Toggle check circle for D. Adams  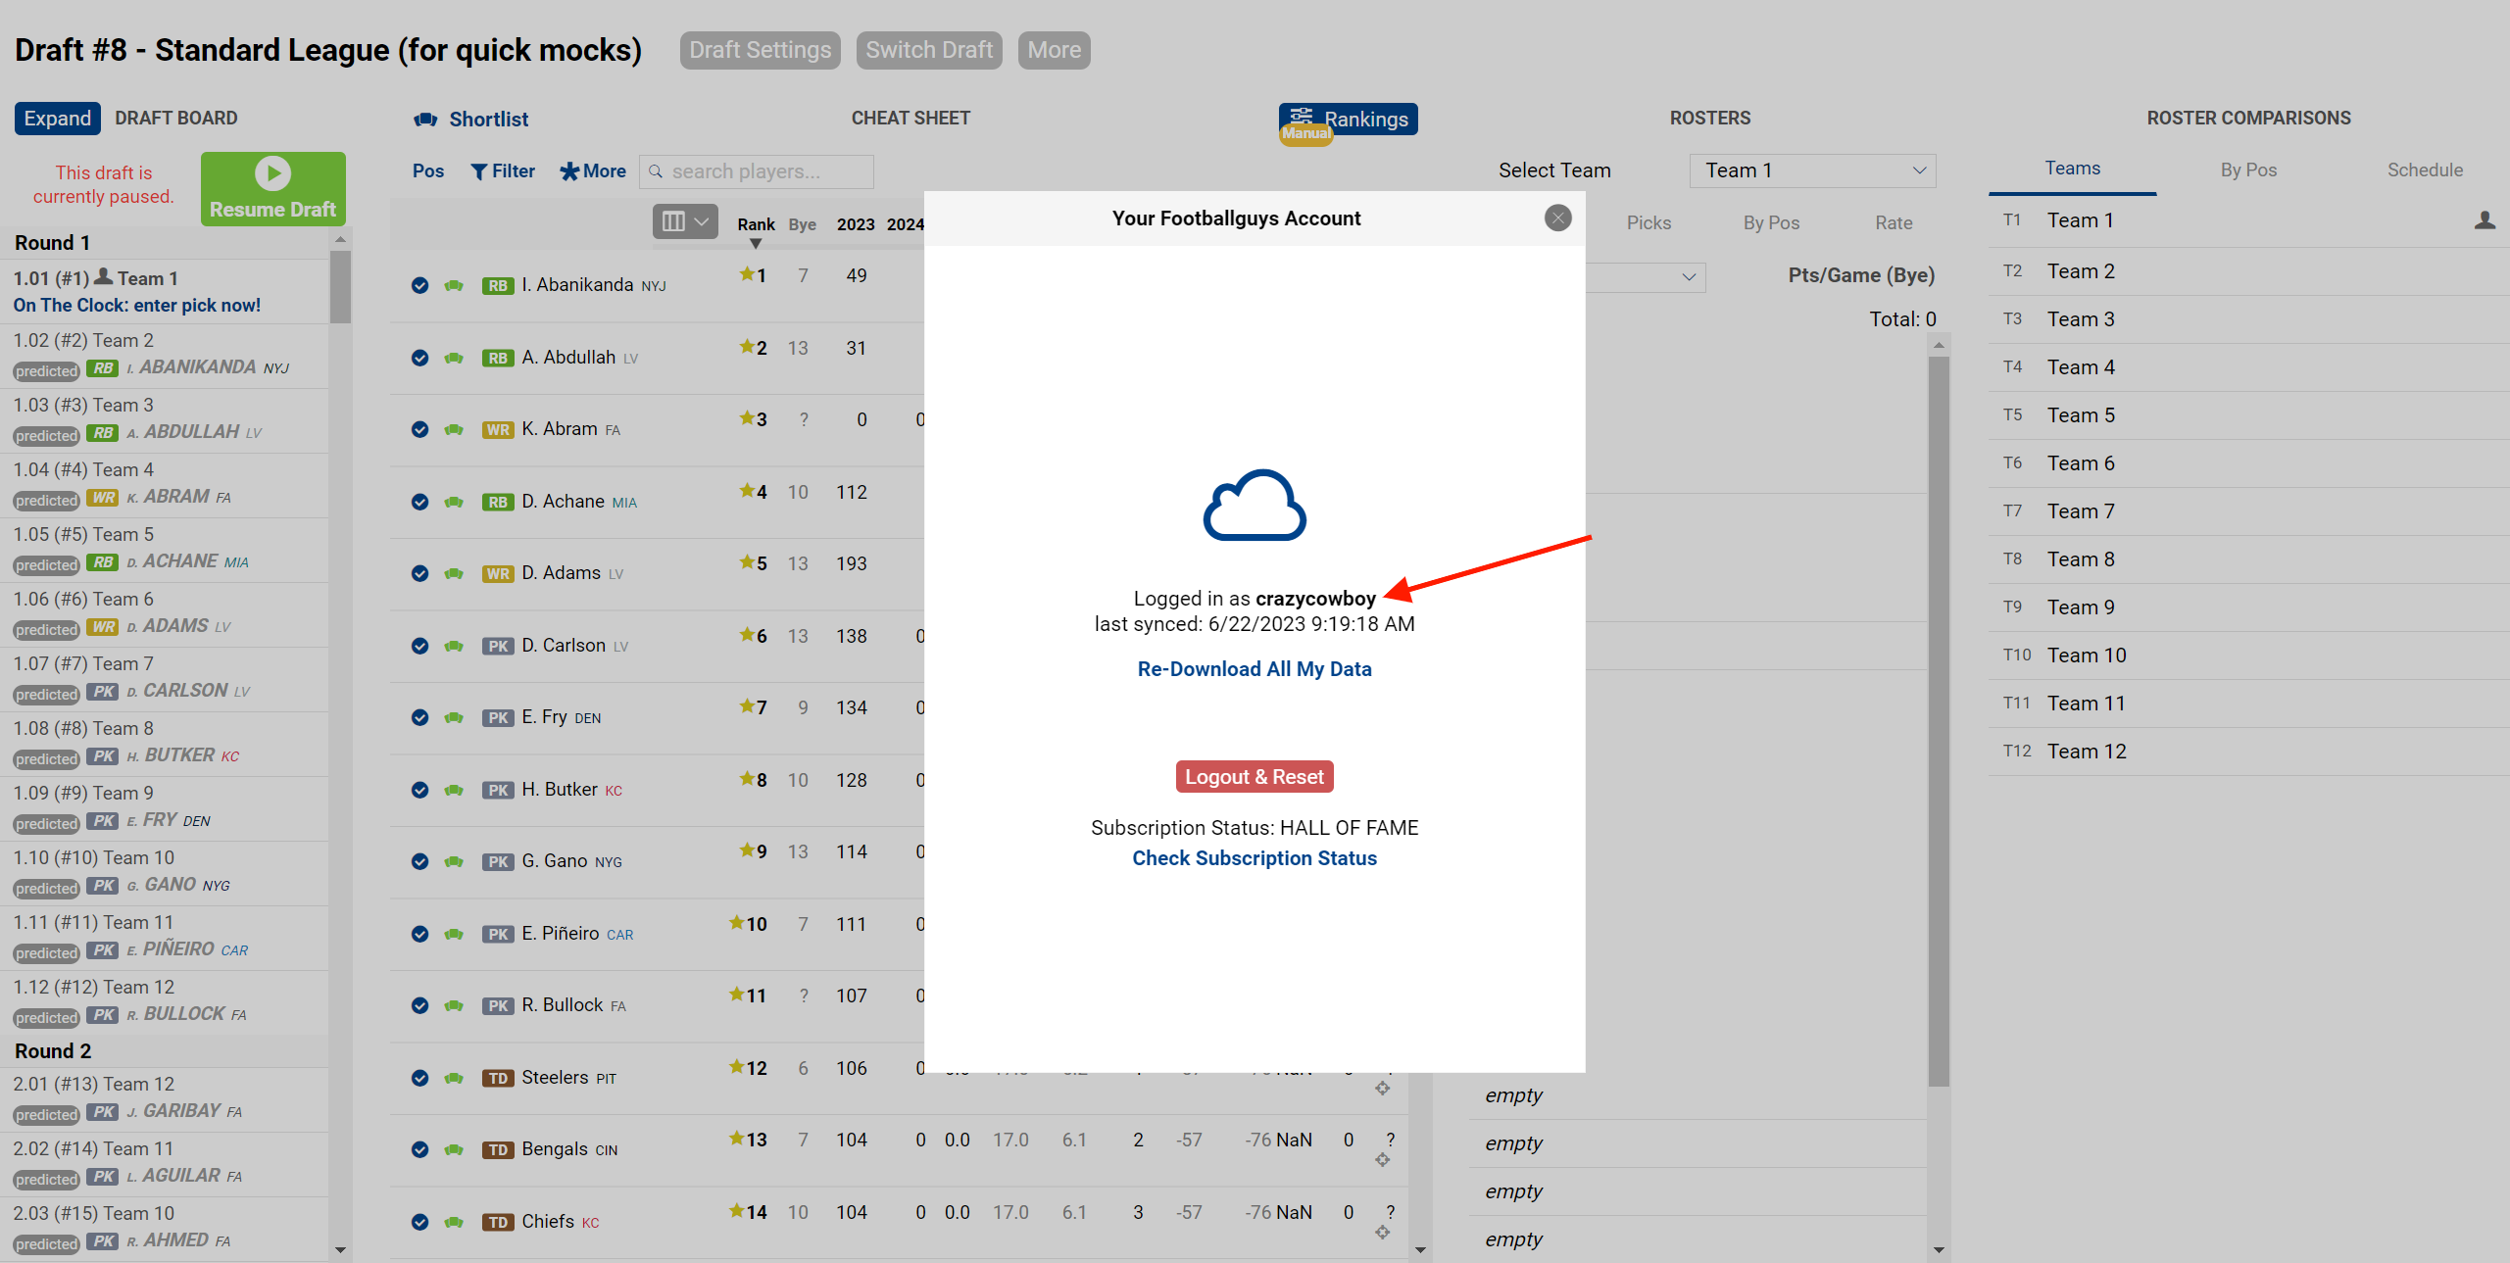coord(419,574)
